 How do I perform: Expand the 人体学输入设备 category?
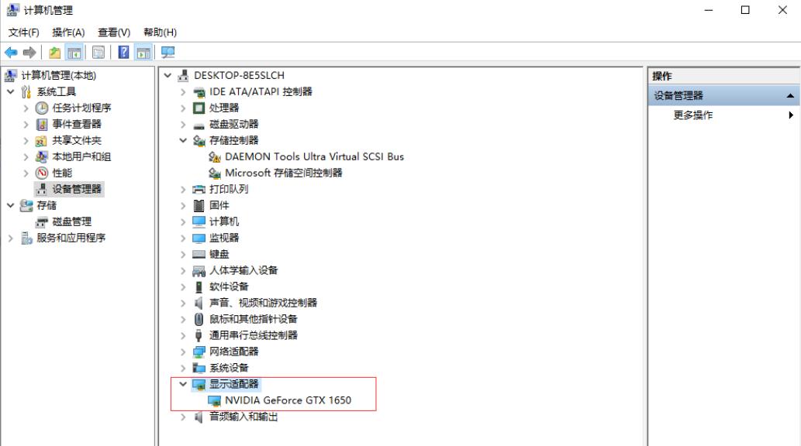[x=183, y=270]
